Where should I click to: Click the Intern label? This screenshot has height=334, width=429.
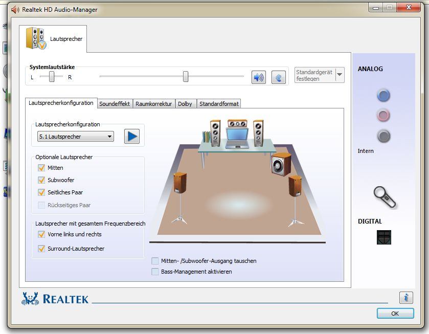(x=366, y=151)
